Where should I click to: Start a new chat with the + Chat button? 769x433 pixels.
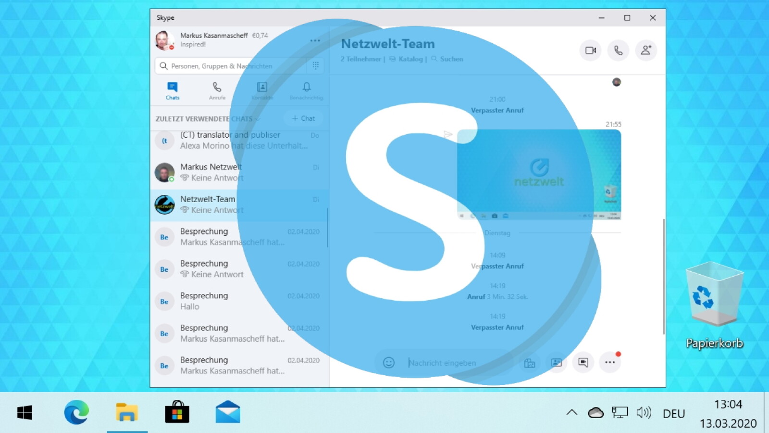[303, 118]
